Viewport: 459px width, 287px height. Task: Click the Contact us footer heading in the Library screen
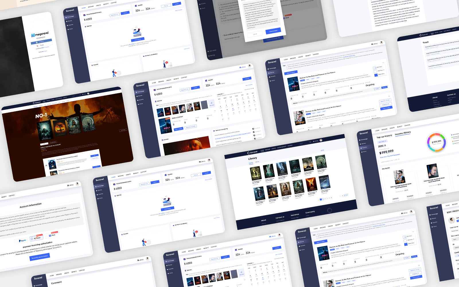pyautogui.click(x=280, y=218)
